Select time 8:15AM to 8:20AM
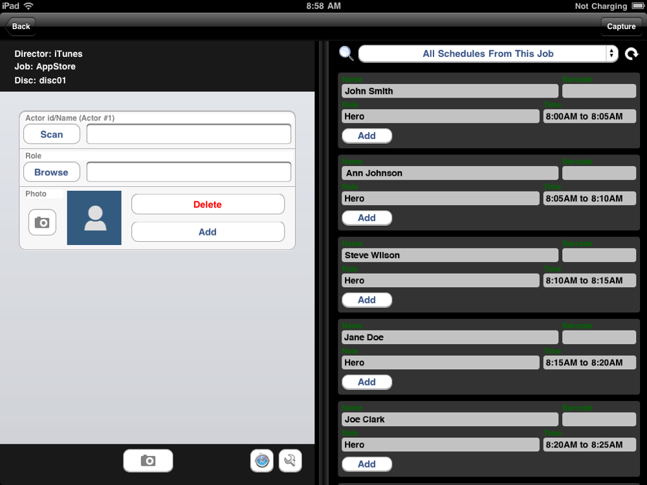Image resolution: width=647 pixels, height=485 pixels. pos(589,363)
